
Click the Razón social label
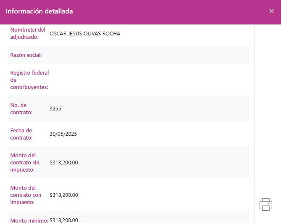pyautogui.click(x=26, y=55)
